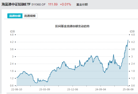This screenshot has width=138, height=94.
Task: Select the fund name 海富通中证短融ETF
Action: 16,4
